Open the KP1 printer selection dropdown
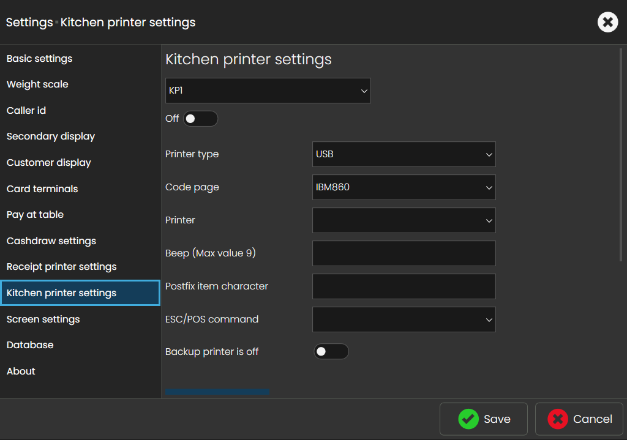The height and width of the screenshot is (440, 627). (x=268, y=91)
